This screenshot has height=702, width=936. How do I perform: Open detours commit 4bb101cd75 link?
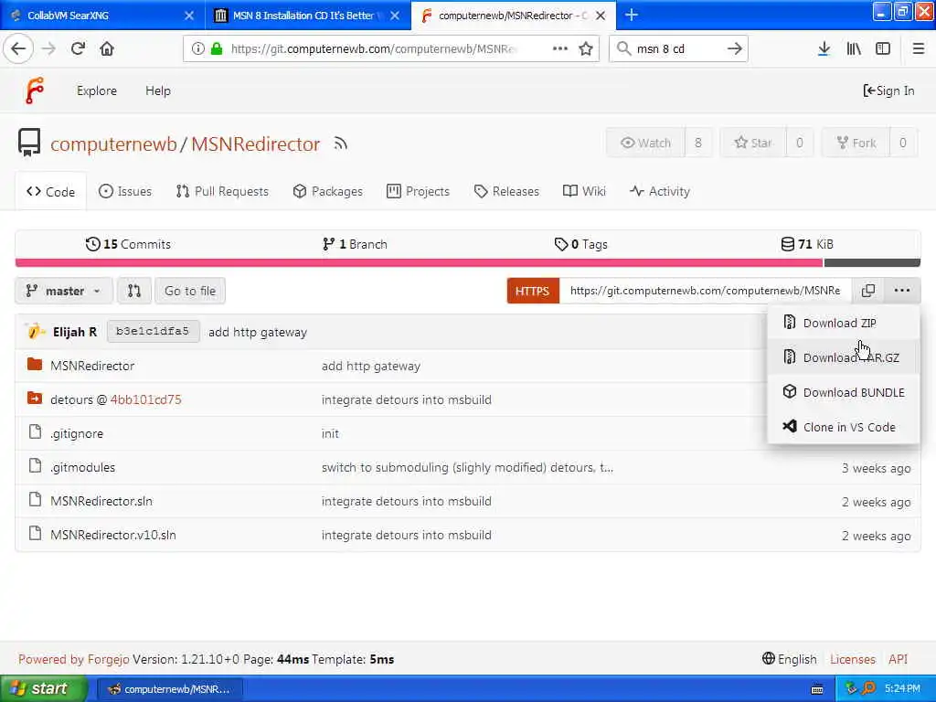click(x=145, y=399)
